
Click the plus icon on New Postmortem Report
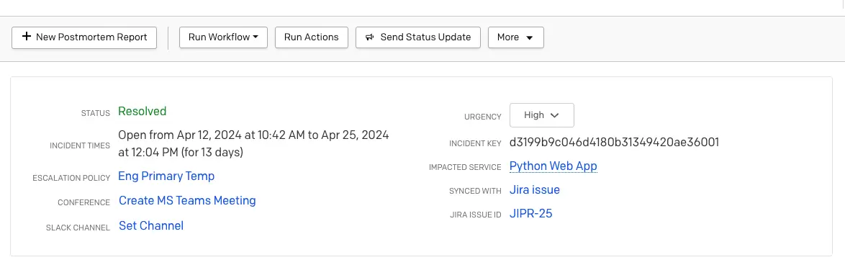(x=27, y=37)
